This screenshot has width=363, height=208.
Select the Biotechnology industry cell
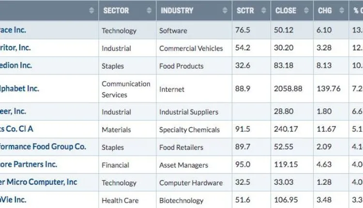pos(181,200)
